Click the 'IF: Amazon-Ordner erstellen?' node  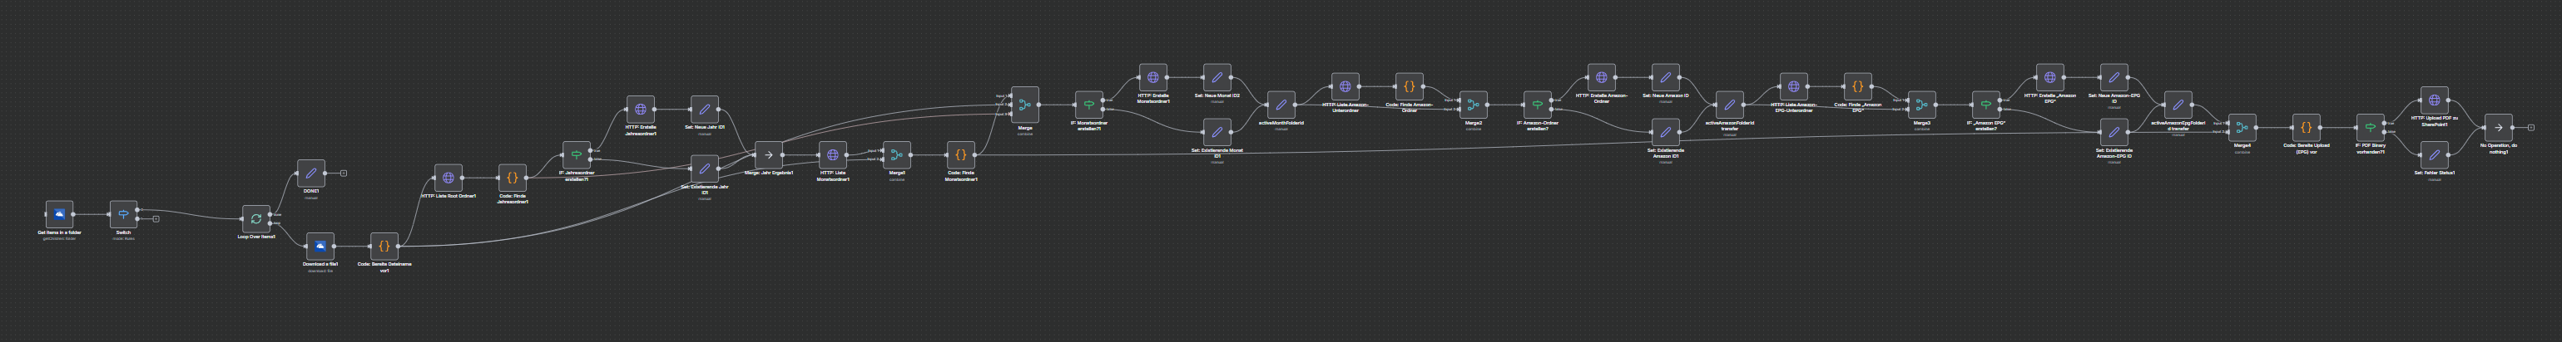(1538, 104)
